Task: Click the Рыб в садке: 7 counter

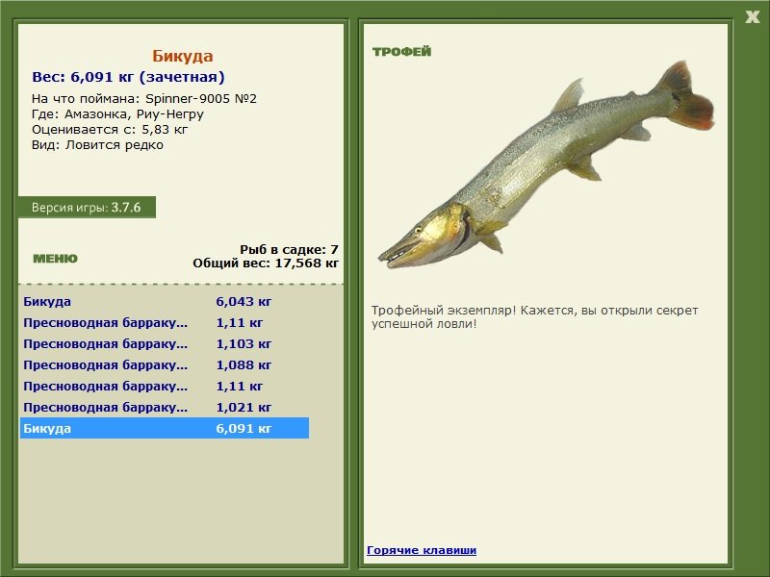Action: [290, 250]
